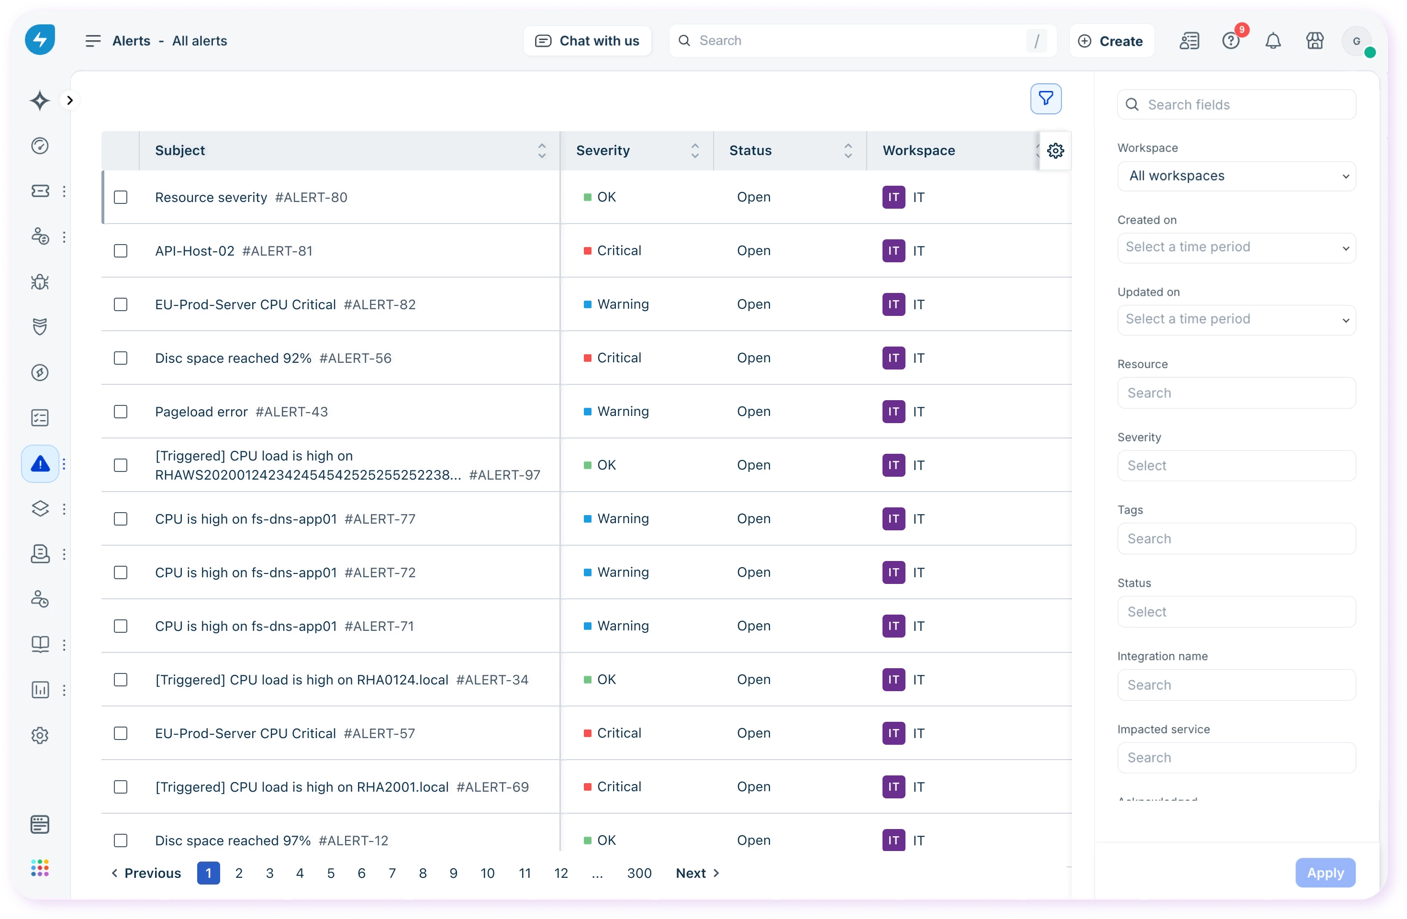Viewport: 1407px width, 919px height.
Task: Click the Apply filters button
Action: point(1325,872)
